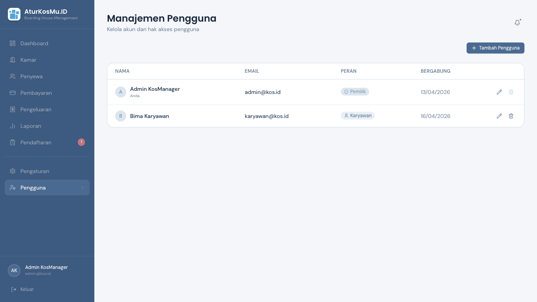
Task: View the Laporan page
Action: [47, 126]
